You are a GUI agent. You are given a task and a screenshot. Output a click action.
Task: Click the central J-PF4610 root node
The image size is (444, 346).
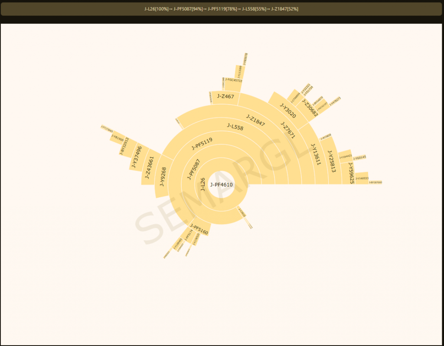(221, 184)
